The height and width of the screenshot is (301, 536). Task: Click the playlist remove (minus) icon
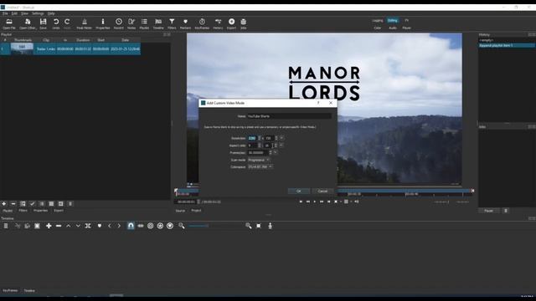click(13, 204)
